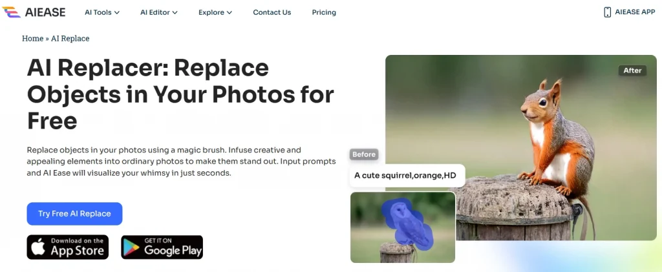
Task: Click the Download on the App Store badge
Action: coord(67,247)
